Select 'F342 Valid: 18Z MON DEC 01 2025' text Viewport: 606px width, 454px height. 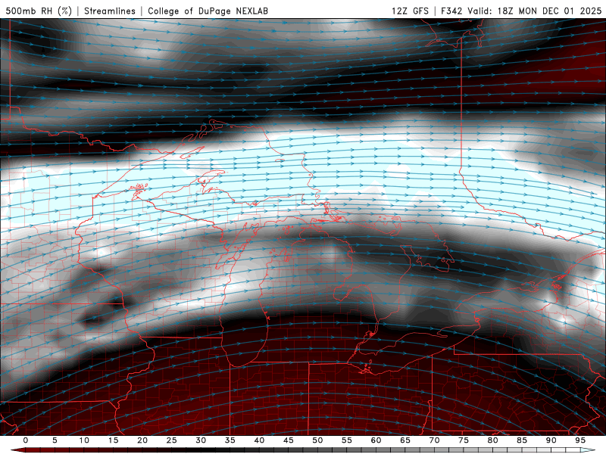pyautogui.click(x=521, y=11)
